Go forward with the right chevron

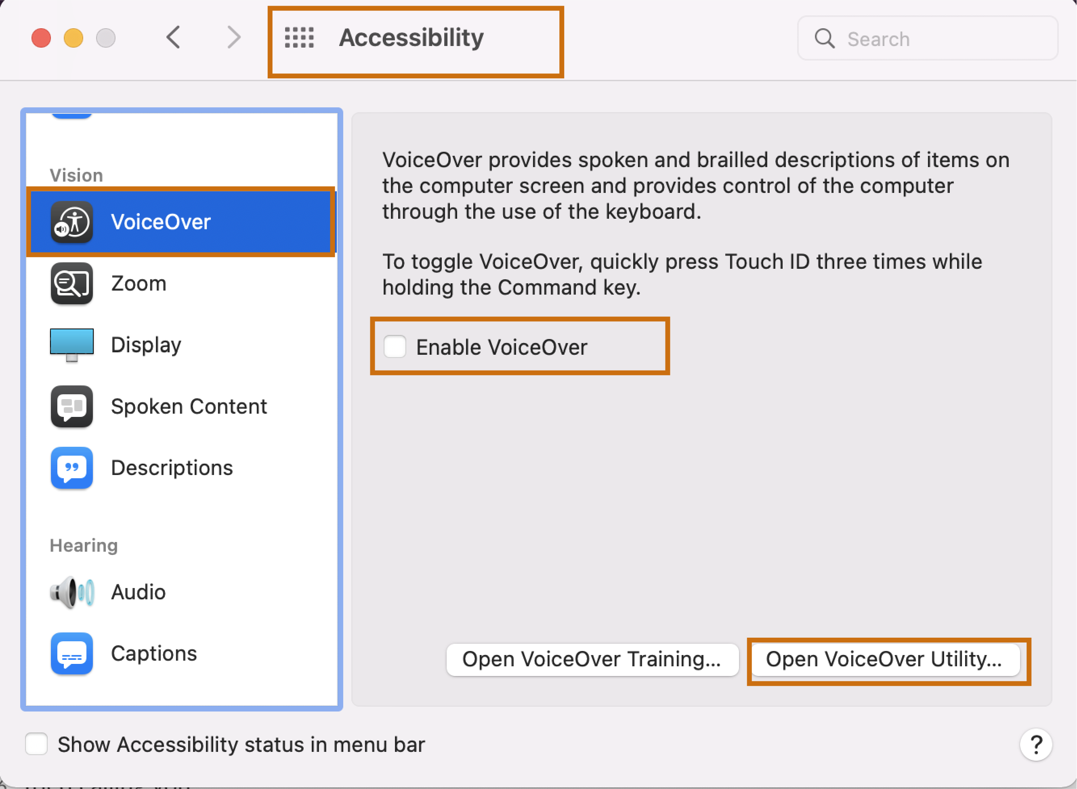pos(234,38)
